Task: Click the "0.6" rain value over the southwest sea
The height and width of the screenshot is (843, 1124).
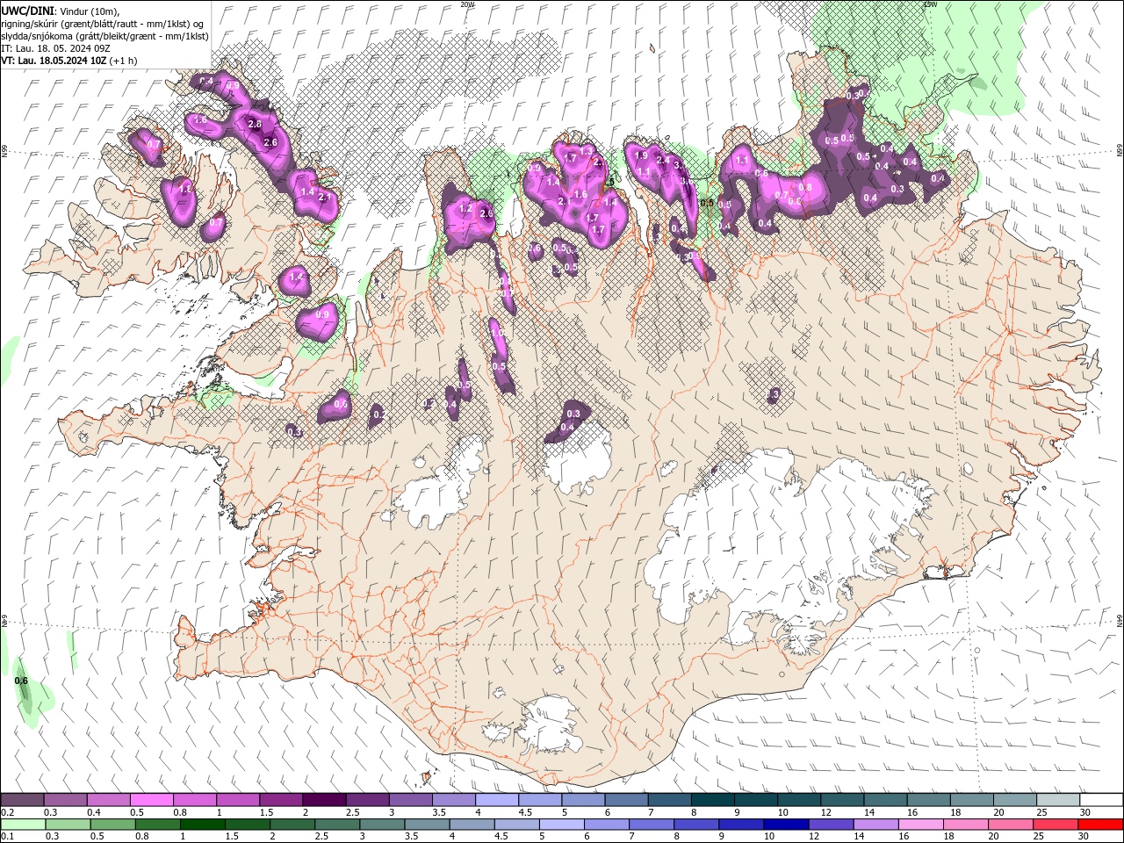Action: [22, 681]
